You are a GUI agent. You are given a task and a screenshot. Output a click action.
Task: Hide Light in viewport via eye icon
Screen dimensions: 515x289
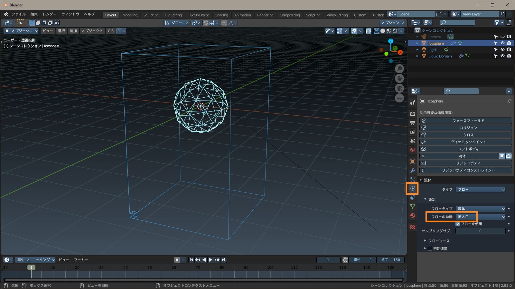(502, 49)
